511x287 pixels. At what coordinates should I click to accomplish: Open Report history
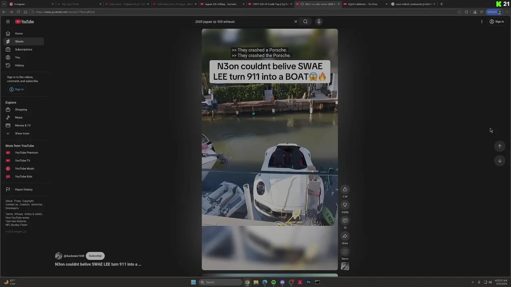[24, 189]
